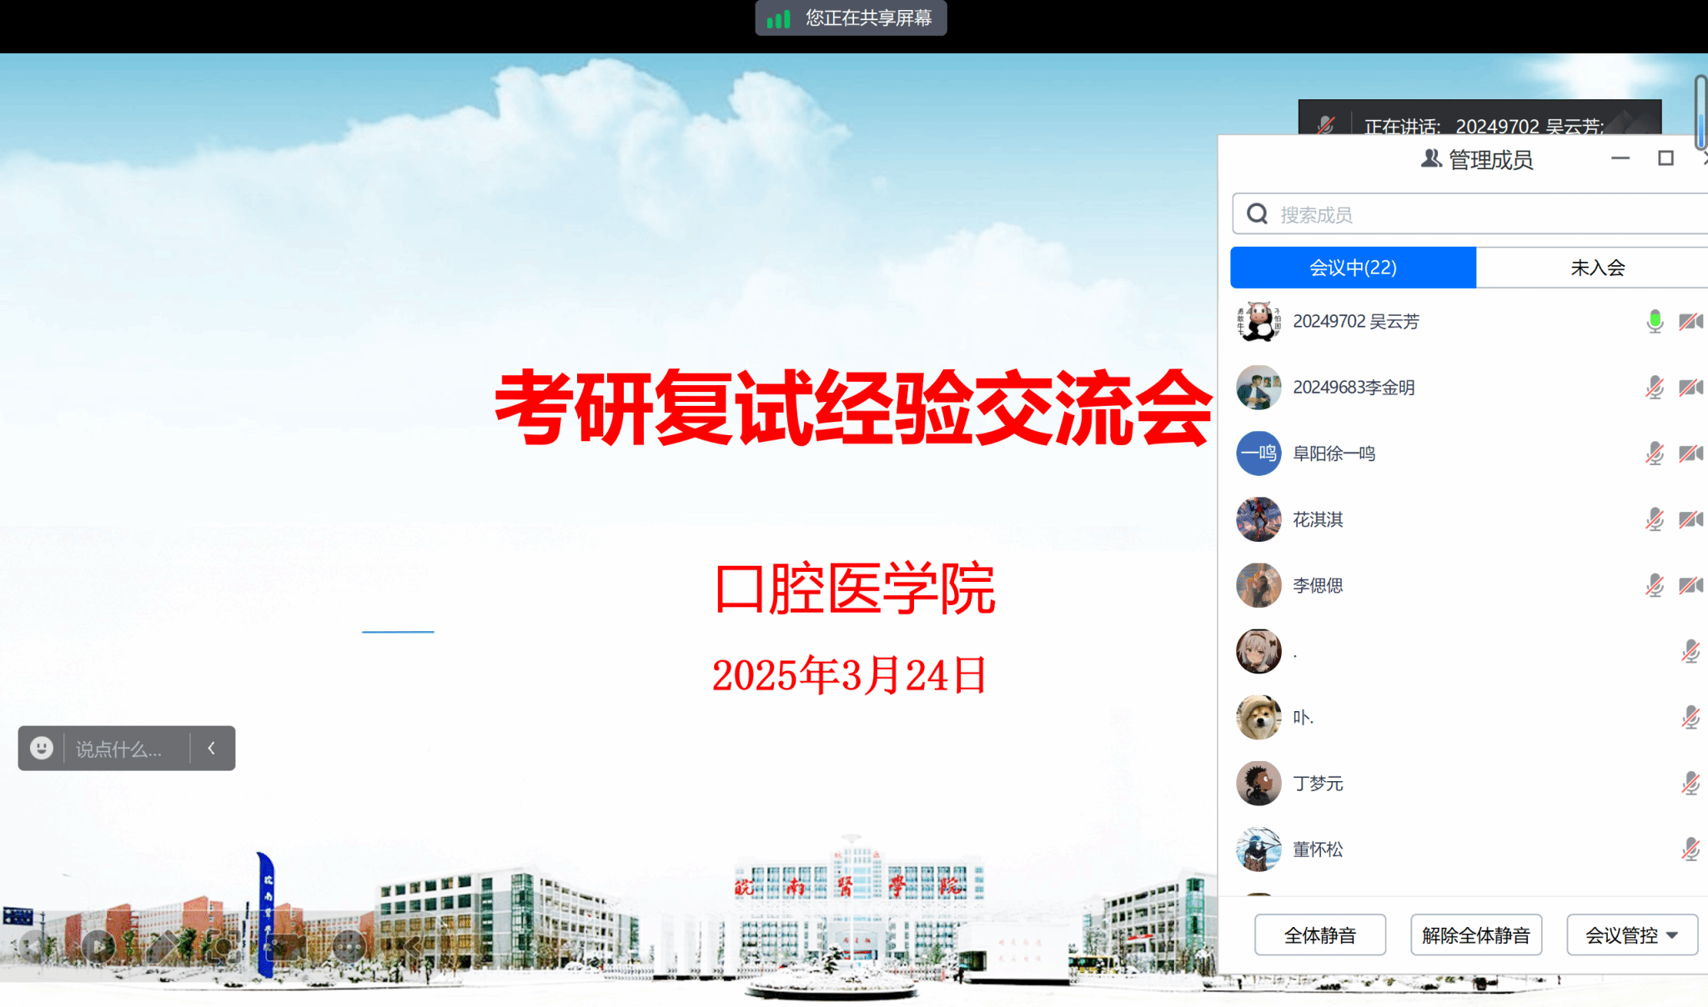Toggle camera icon for 阜阳徐一鸣
The height and width of the screenshot is (1007, 1708).
click(1690, 453)
